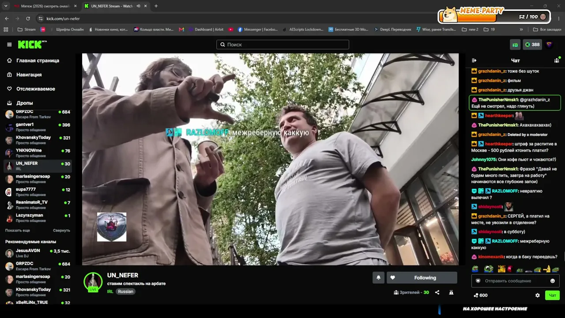The width and height of the screenshot is (565, 318).
Task: Open the UN_NEFER streamer avatar
Action: tap(93, 282)
